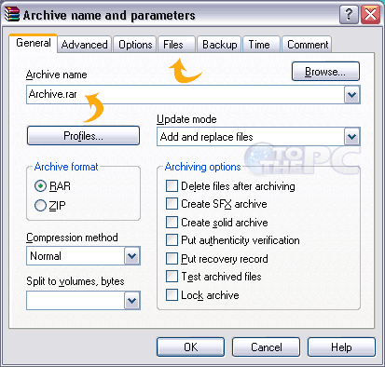The height and width of the screenshot is (367, 385).
Task: Click the Split to volumes, bytes label
Action: 76,281
